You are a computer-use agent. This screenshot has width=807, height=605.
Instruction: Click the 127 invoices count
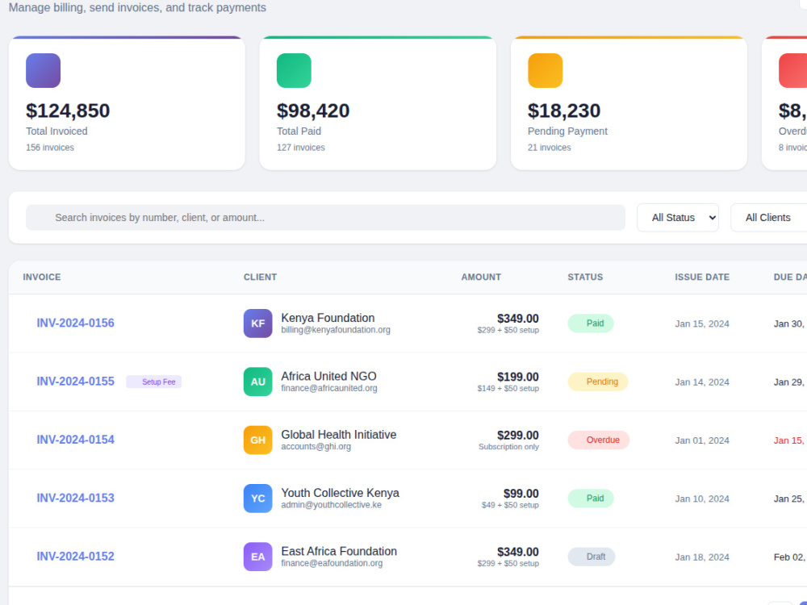click(300, 148)
